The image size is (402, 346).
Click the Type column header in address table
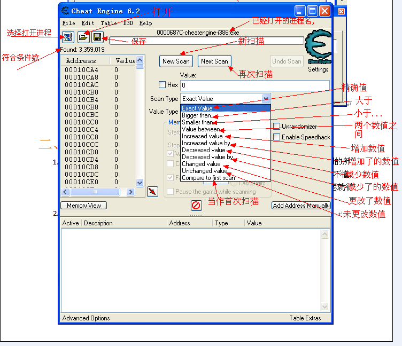(x=228, y=223)
